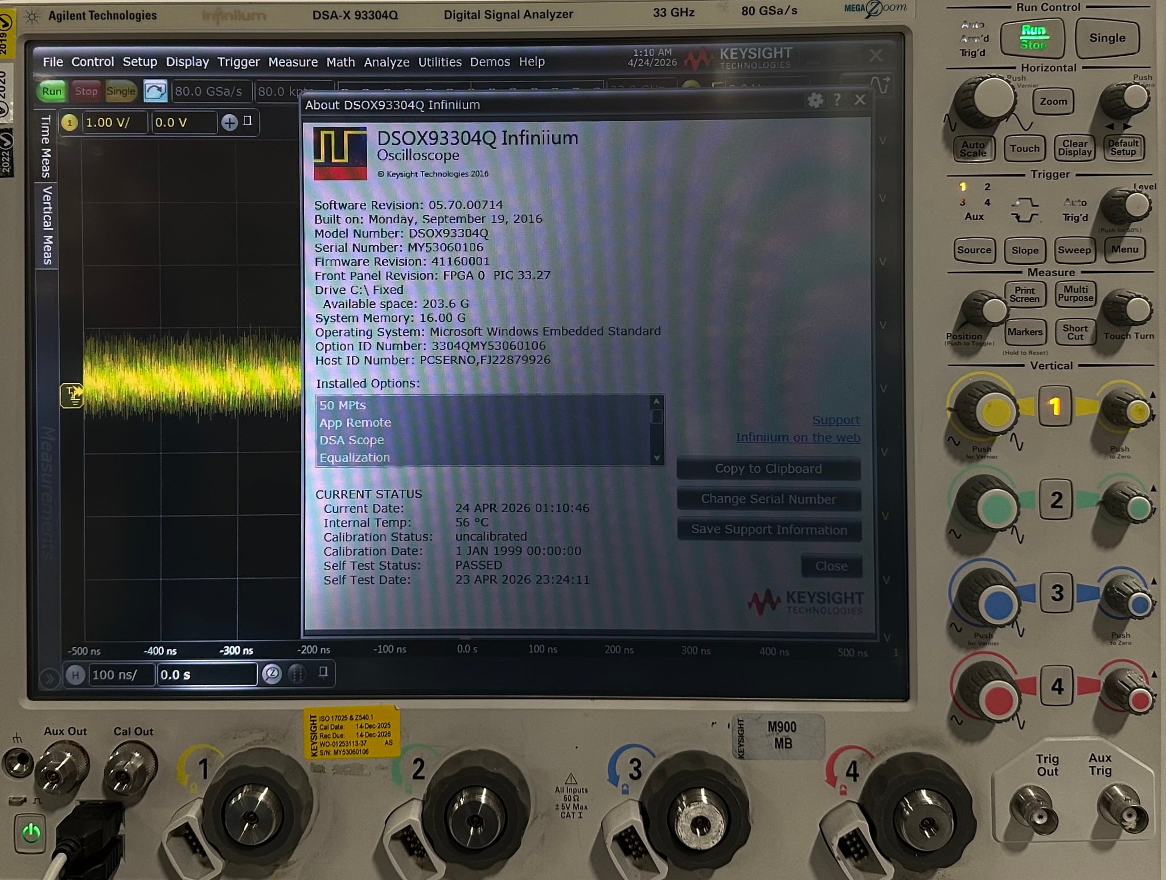Click the question mark help icon in About dialog
The image size is (1166, 880).
pos(837,100)
